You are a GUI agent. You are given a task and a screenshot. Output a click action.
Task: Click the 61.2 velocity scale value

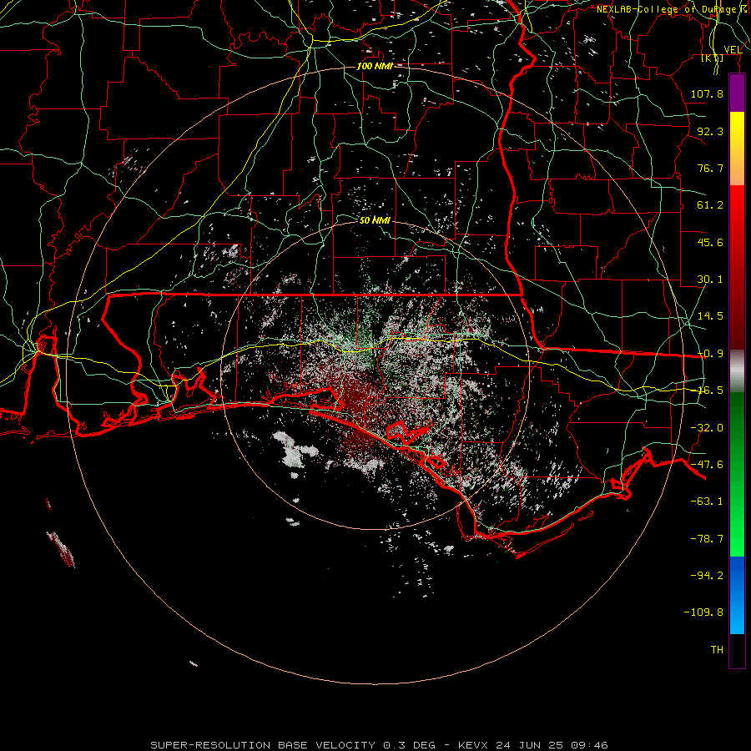(x=710, y=205)
